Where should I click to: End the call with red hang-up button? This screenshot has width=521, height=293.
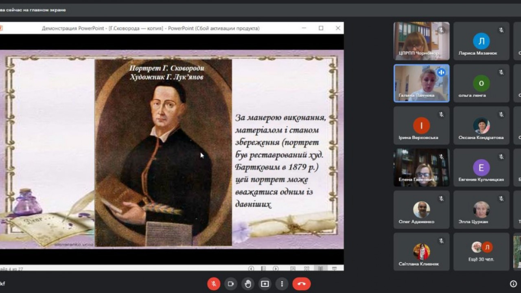click(301, 284)
